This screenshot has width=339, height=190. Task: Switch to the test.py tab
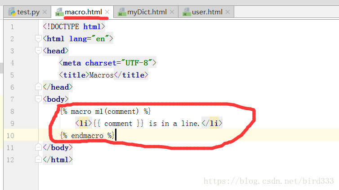[27, 12]
